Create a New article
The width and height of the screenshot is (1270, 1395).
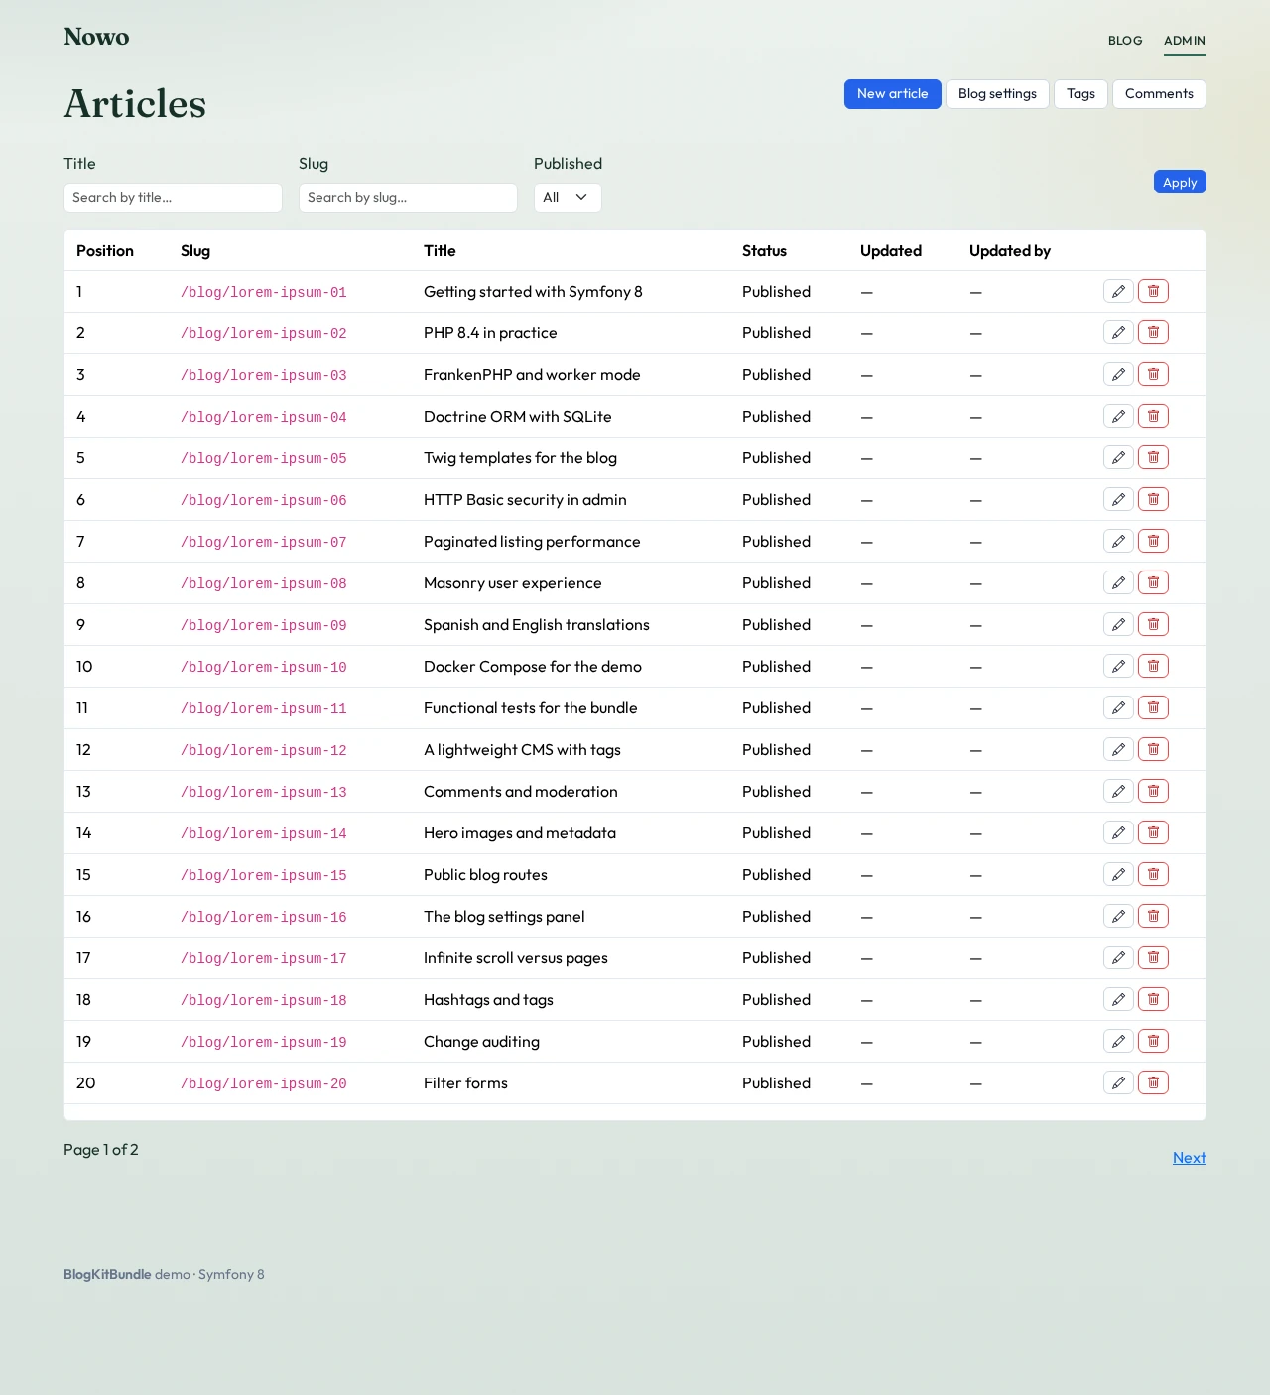[x=893, y=94]
